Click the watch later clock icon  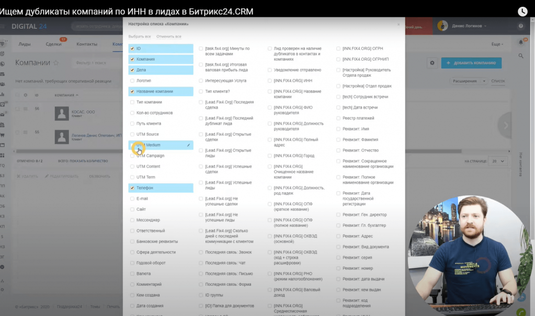tap(522, 11)
